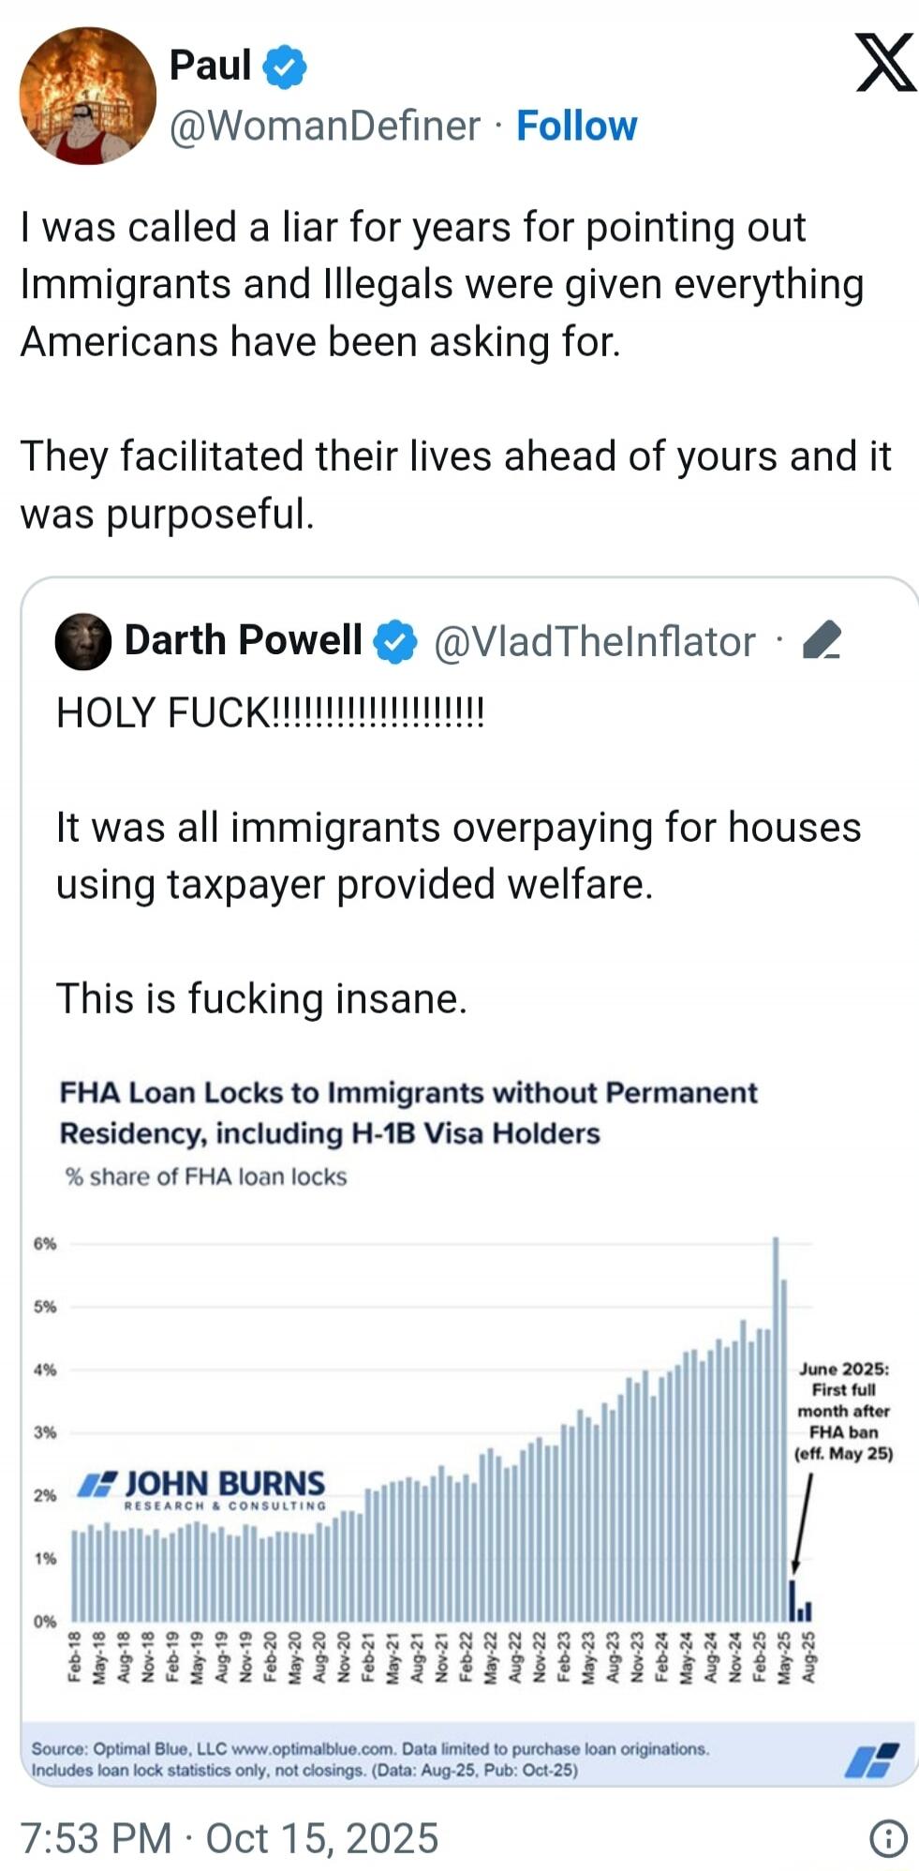This screenshot has width=919, height=1871.
Task: Click the John Burns logo in chart footer
Action: [x=871, y=1760]
